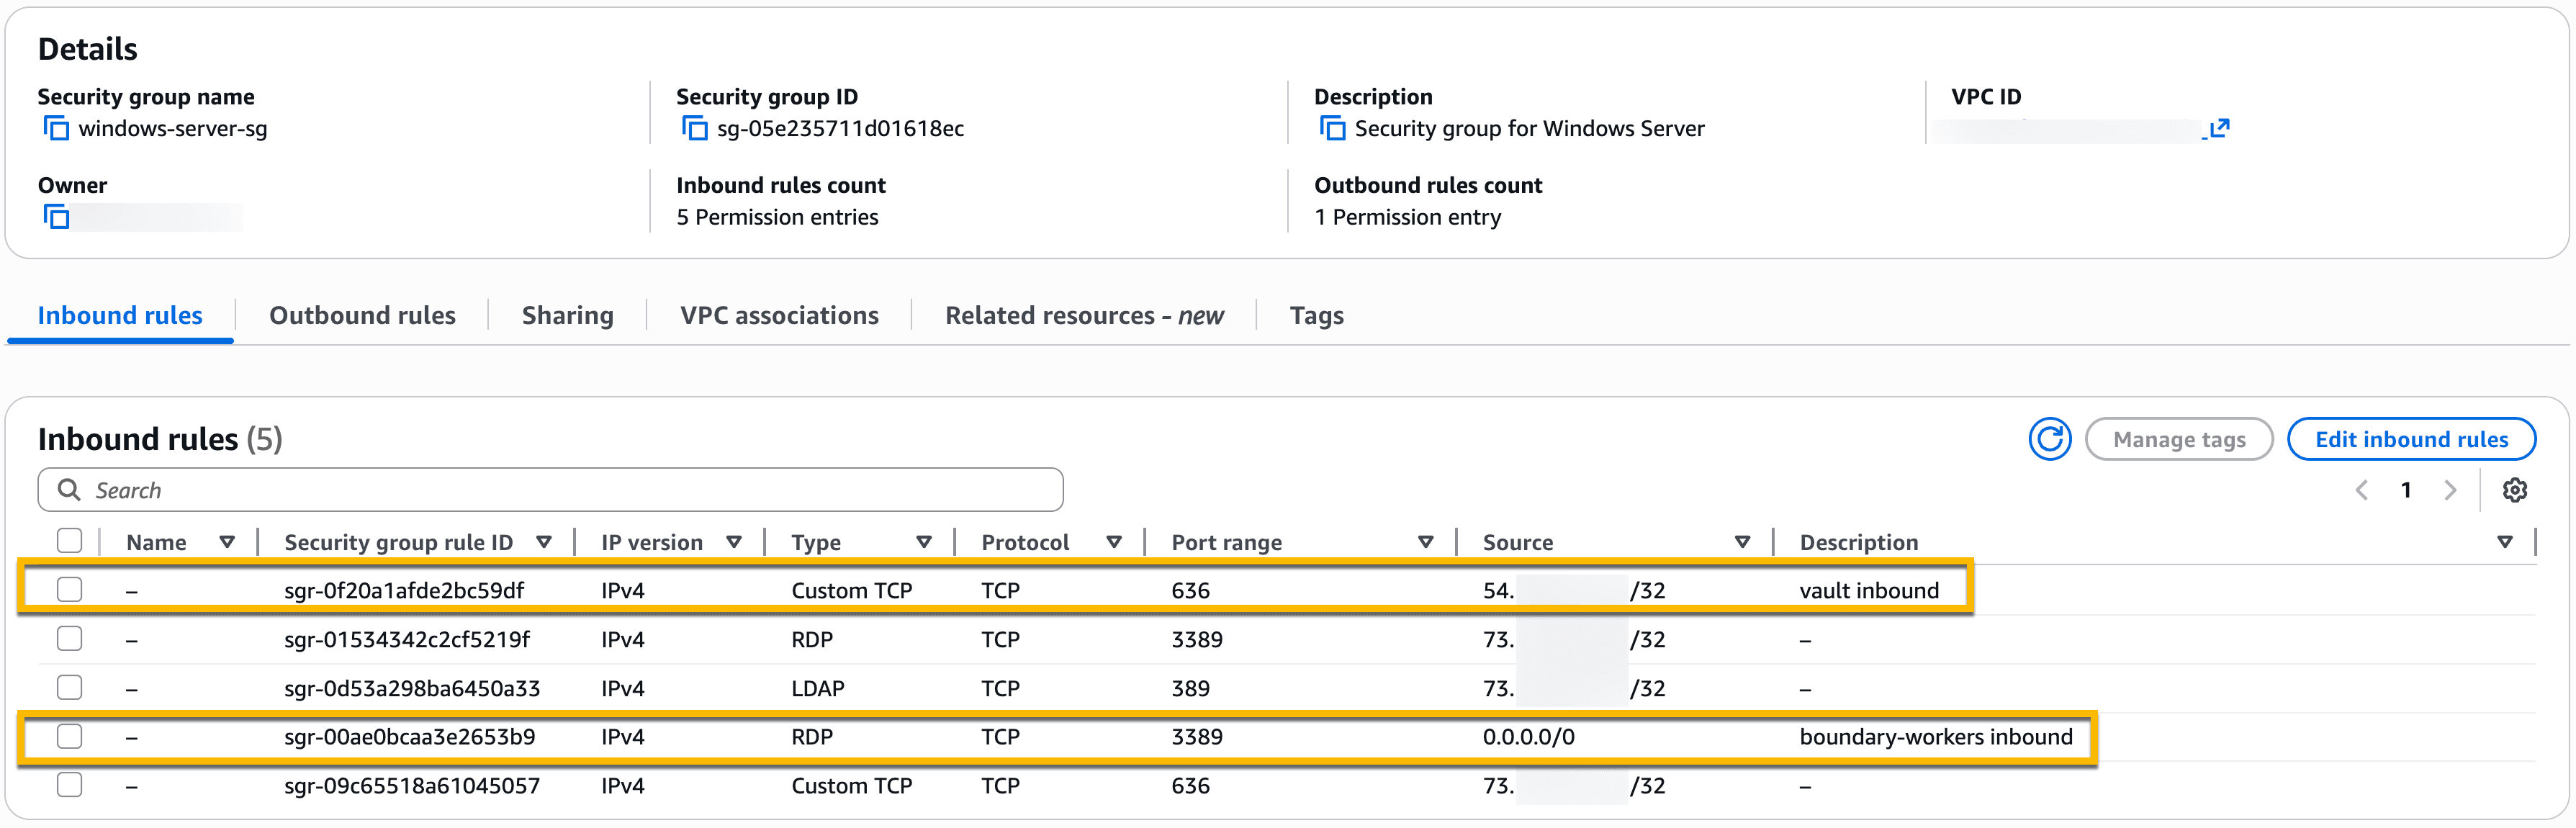Refresh the inbound rules list

(2050, 439)
